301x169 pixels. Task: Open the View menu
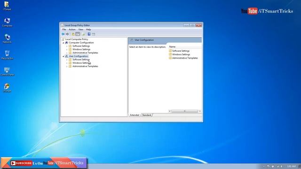[x=80, y=30]
